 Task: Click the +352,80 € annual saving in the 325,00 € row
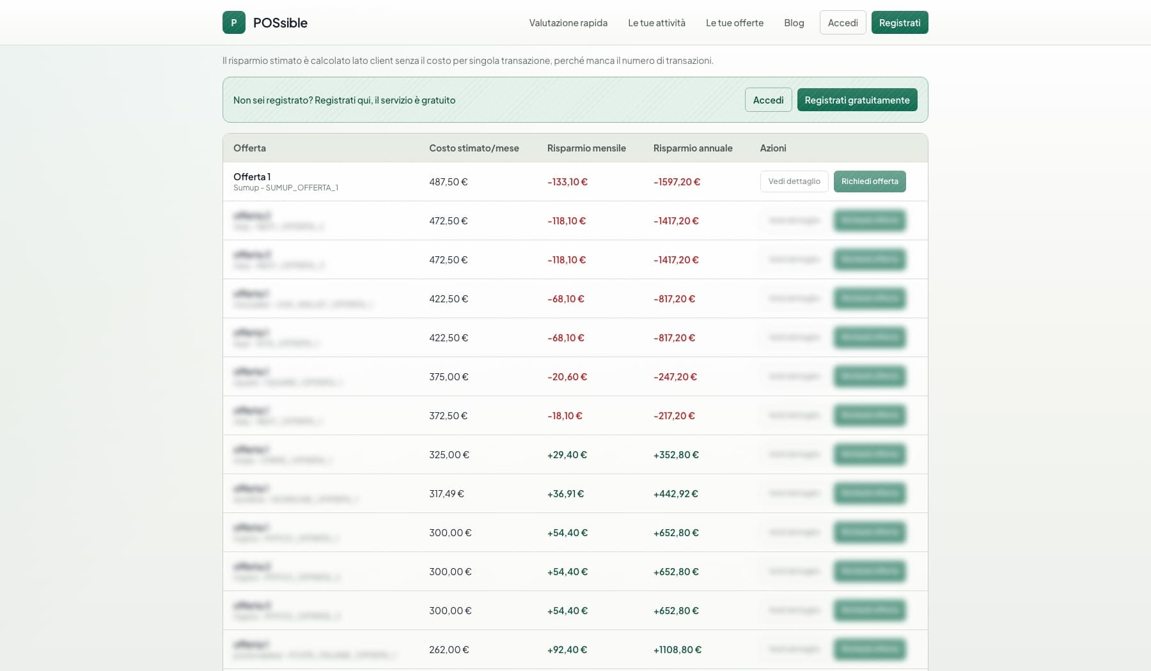point(676,455)
